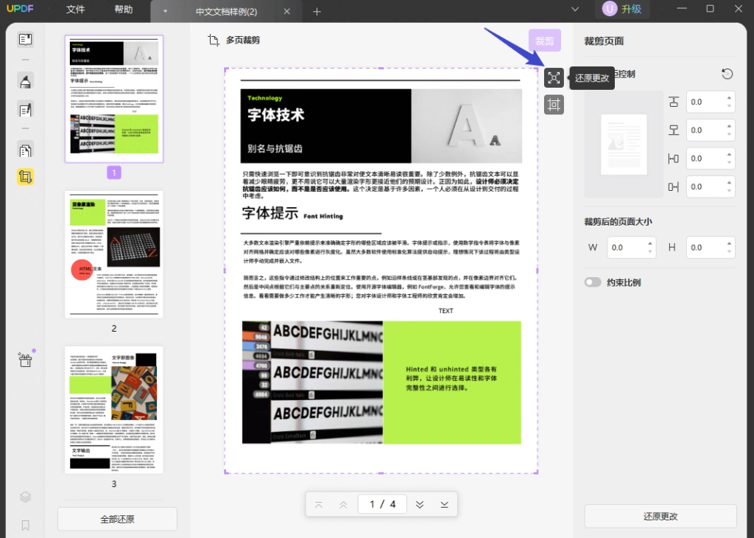The image size is (754, 538).
Task: Switch to the 中文文档样例(2) tab
Action: pos(226,12)
